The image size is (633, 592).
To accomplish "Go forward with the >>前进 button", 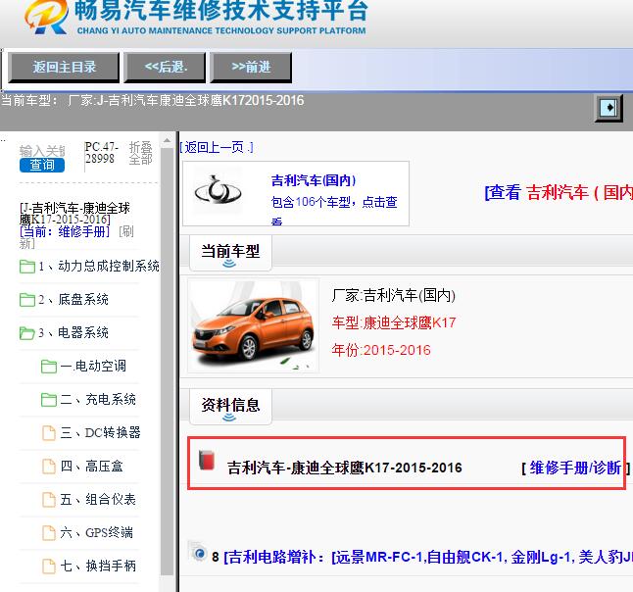I will click(251, 67).
